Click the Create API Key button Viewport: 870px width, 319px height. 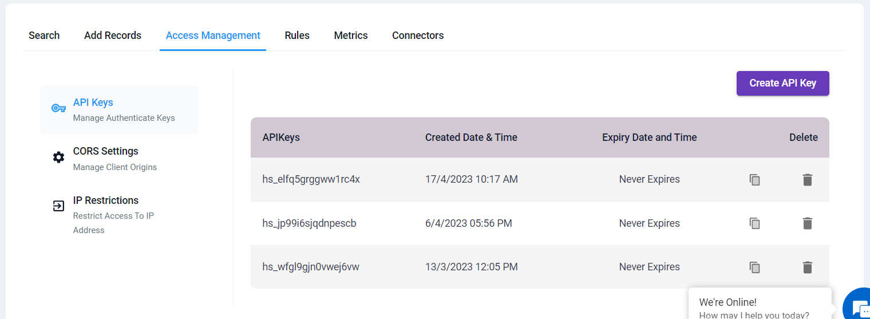pyautogui.click(x=782, y=83)
